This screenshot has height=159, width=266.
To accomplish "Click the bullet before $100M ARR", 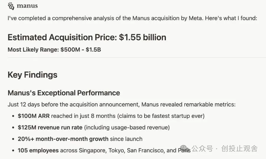I will (13, 116).
